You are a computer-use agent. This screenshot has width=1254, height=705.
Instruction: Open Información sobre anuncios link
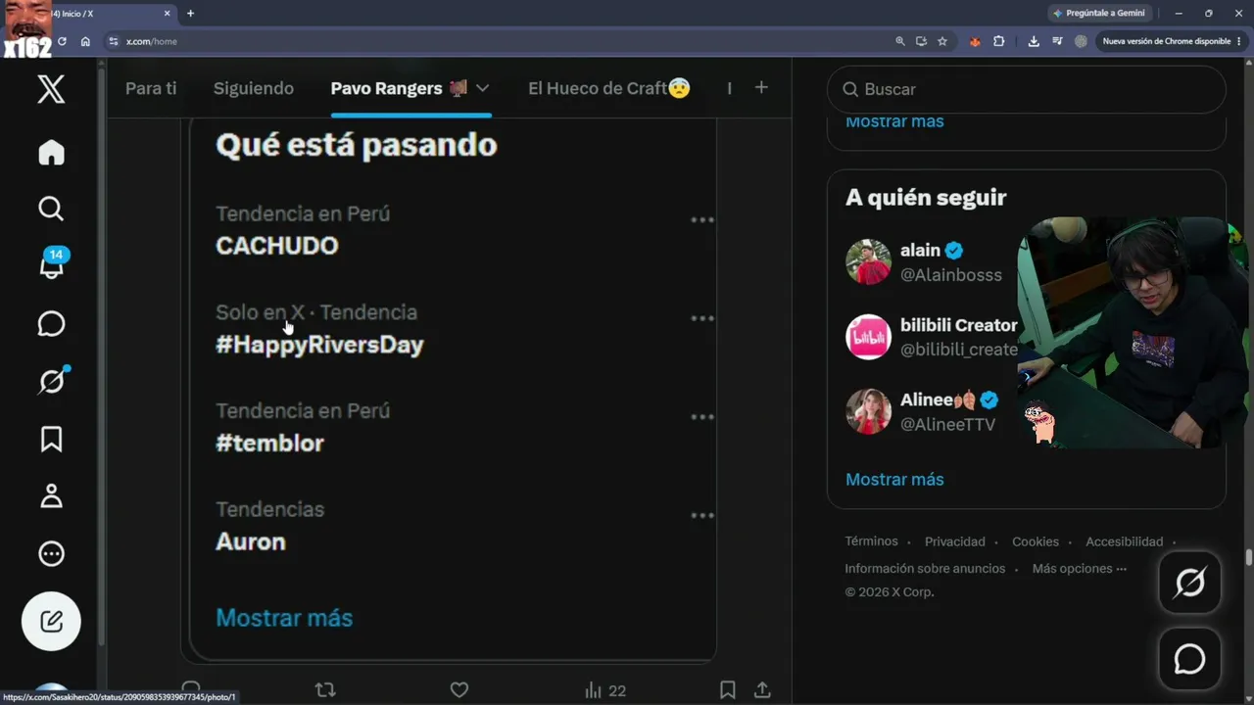tap(925, 568)
